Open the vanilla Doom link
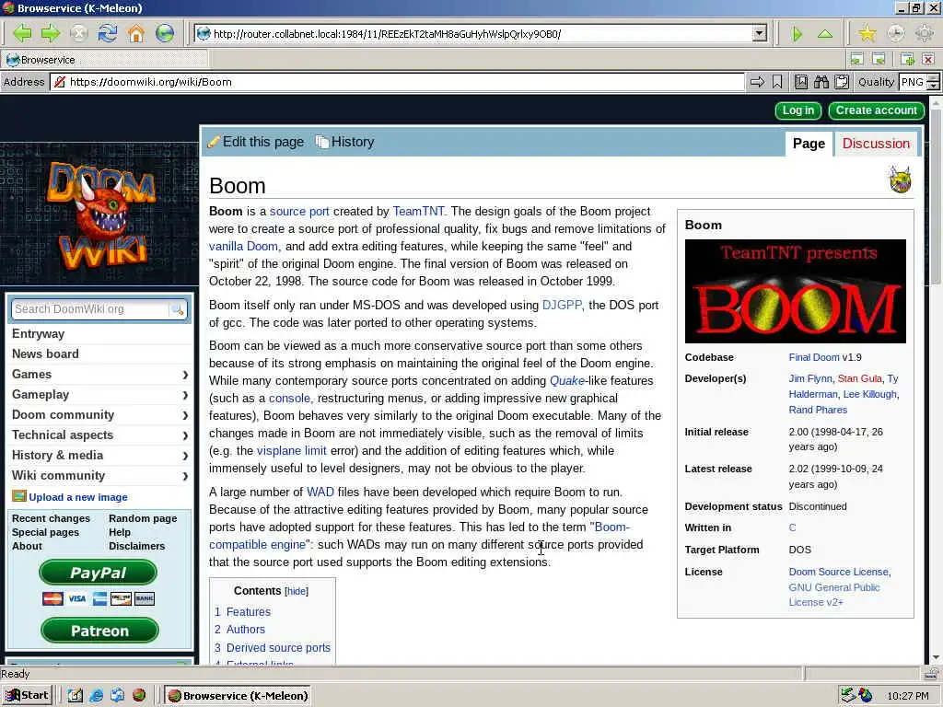This screenshot has width=943, height=707. point(243,247)
